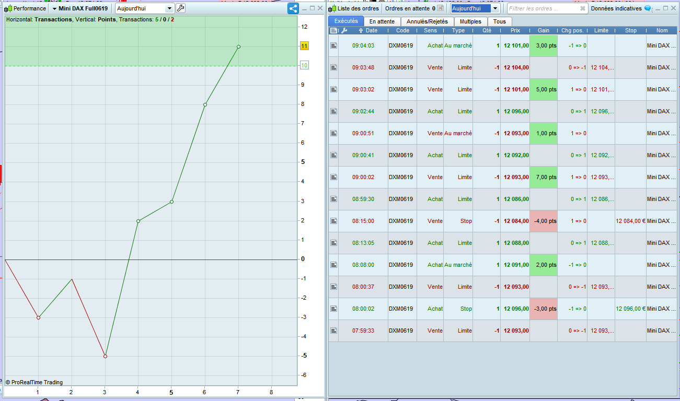The height and width of the screenshot is (401, 680).
Task: Sort orders by the Stop column
Action: point(631,30)
